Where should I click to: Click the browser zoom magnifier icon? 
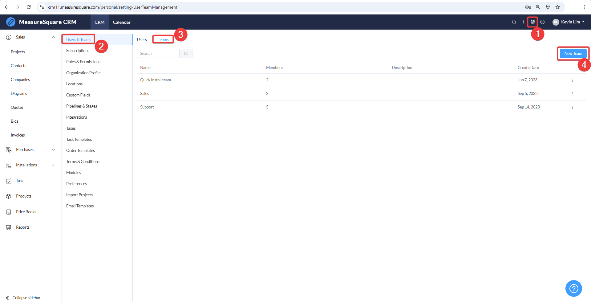(538, 7)
